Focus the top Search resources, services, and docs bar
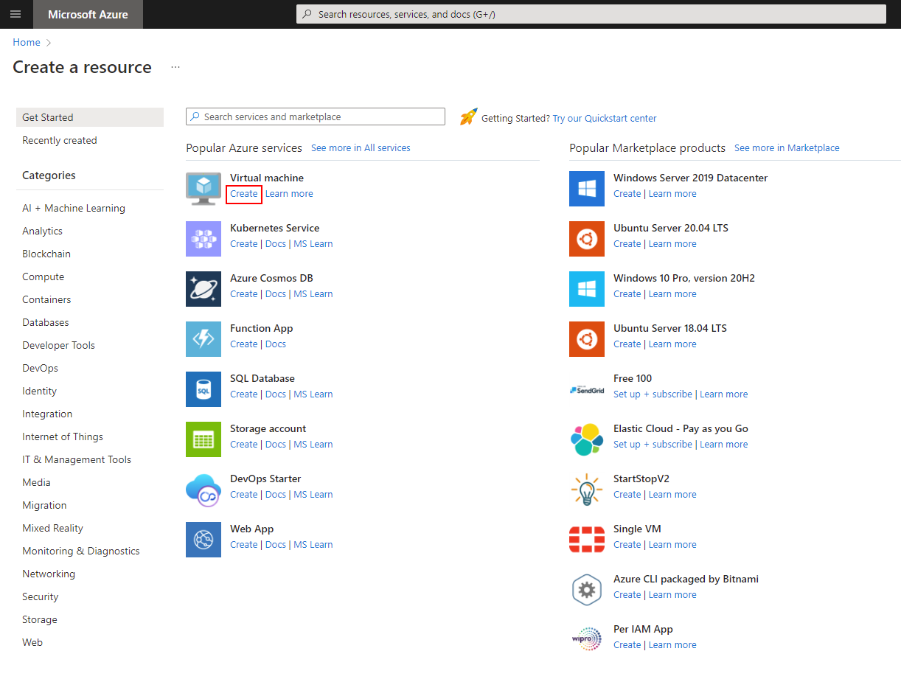The image size is (901, 682). [591, 14]
